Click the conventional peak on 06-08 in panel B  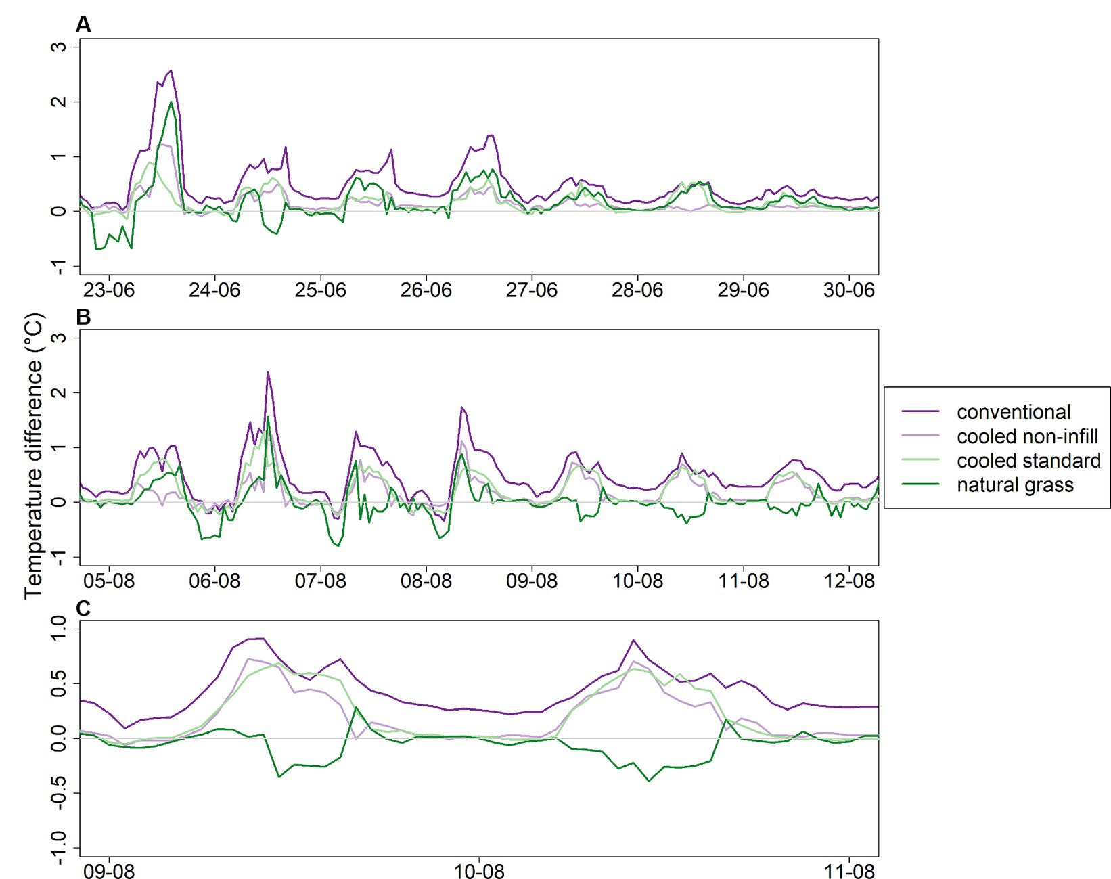pos(268,373)
